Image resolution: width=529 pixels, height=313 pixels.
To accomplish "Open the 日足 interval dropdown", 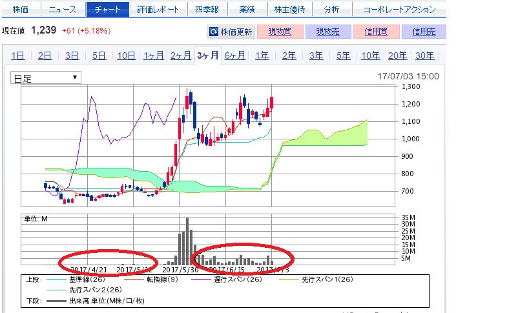I will coord(46,78).
